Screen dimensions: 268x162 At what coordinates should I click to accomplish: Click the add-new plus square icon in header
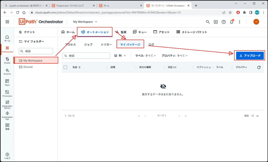click(x=216, y=22)
